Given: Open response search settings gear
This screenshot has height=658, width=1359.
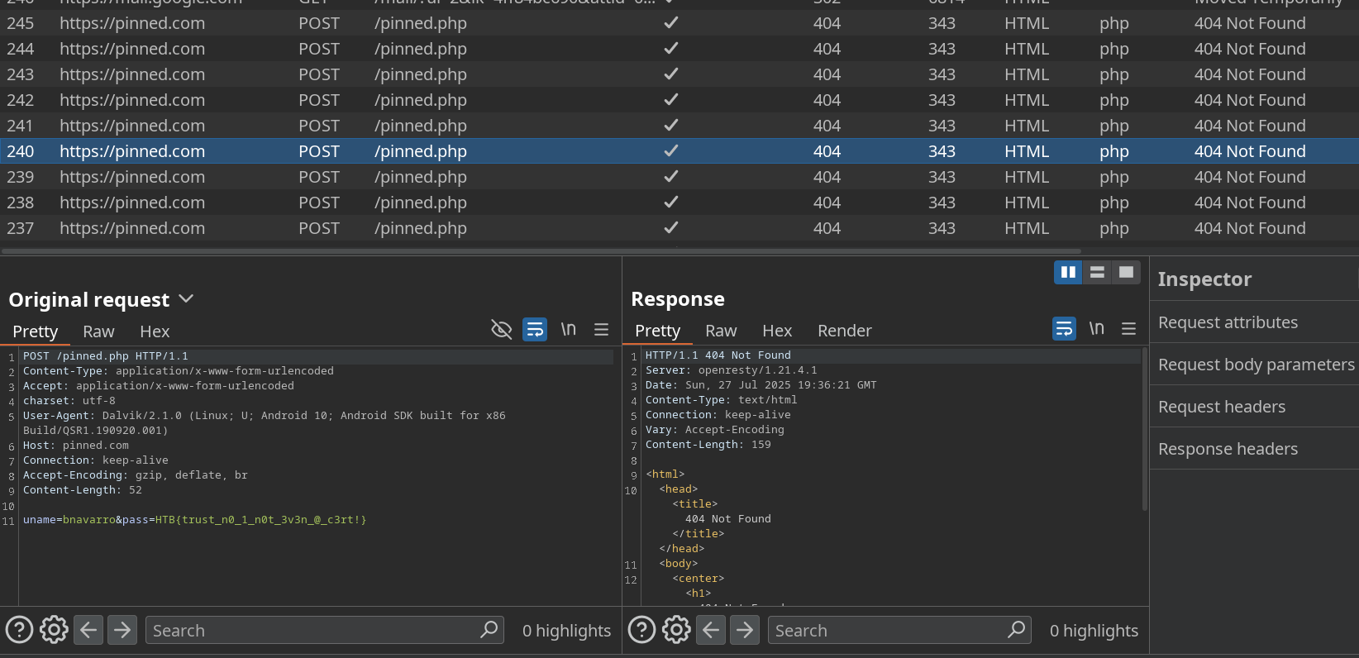Looking at the screenshot, I should click(676, 630).
